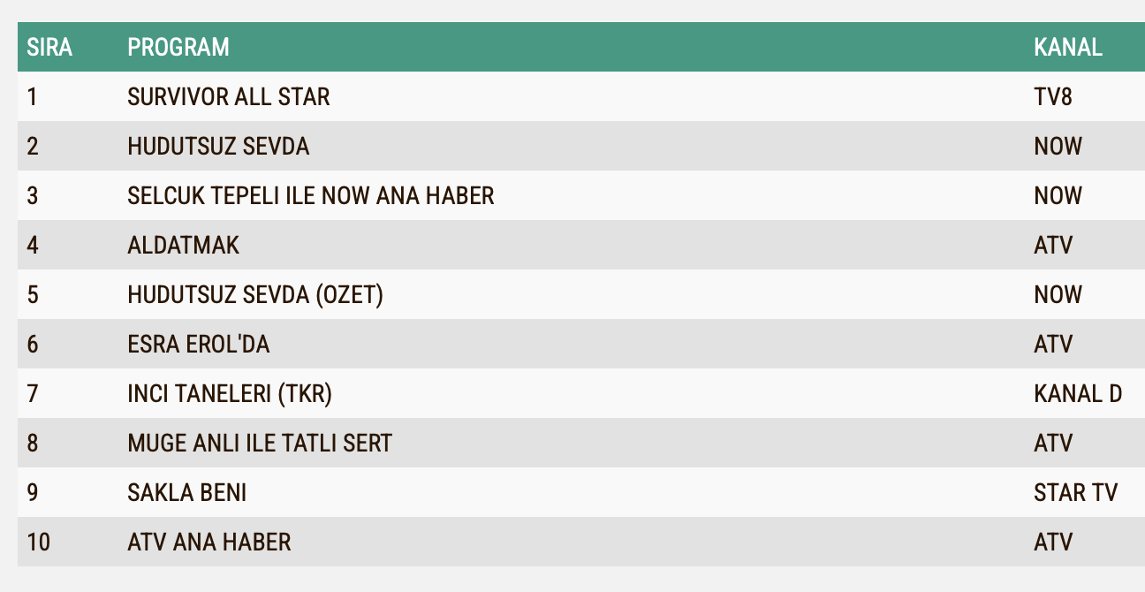Click the SAKLA BENI program name
The image size is (1145, 592).
pyautogui.click(x=186, y=492)
